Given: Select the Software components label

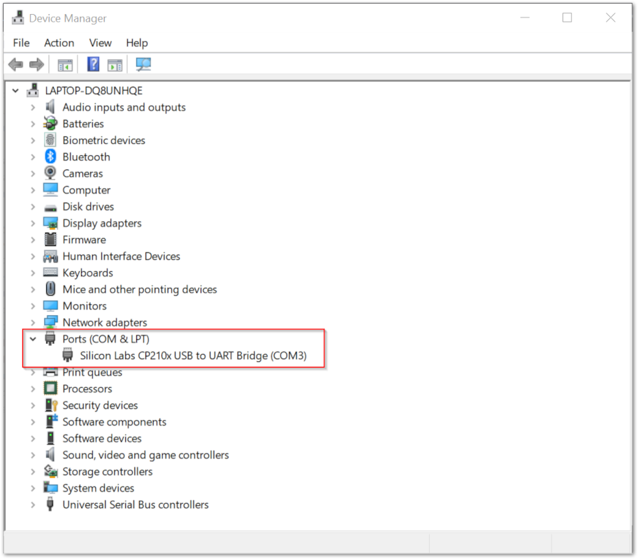Looking at the screenshot, I should click(115, 422).
